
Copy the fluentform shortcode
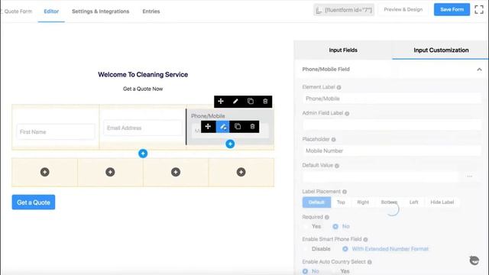(x=344, y=10)
